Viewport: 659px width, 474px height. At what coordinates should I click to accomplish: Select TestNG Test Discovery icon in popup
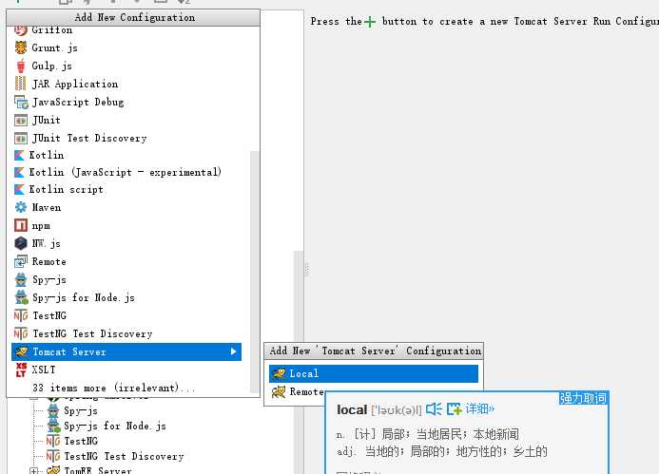tap(21, 333)
